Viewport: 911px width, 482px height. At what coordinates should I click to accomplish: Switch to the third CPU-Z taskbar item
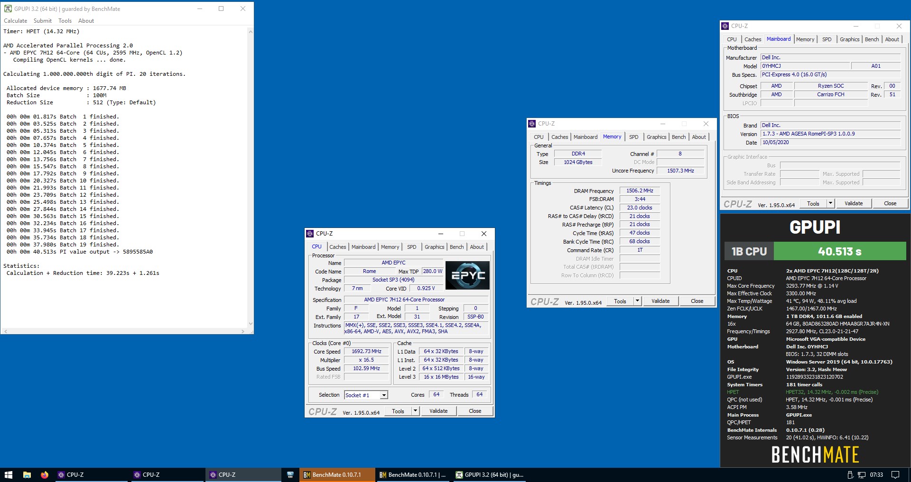pyautogui.click(x=243, y=474)
